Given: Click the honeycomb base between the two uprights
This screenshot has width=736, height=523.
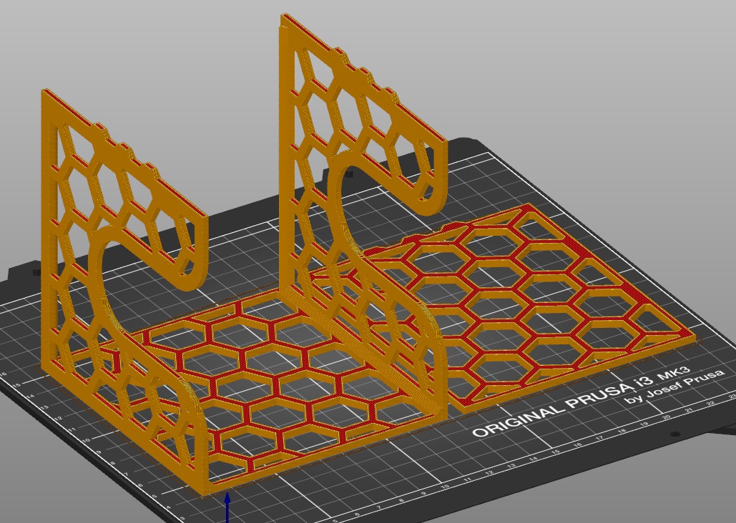Looking at the screenshot, I should 282,375.
